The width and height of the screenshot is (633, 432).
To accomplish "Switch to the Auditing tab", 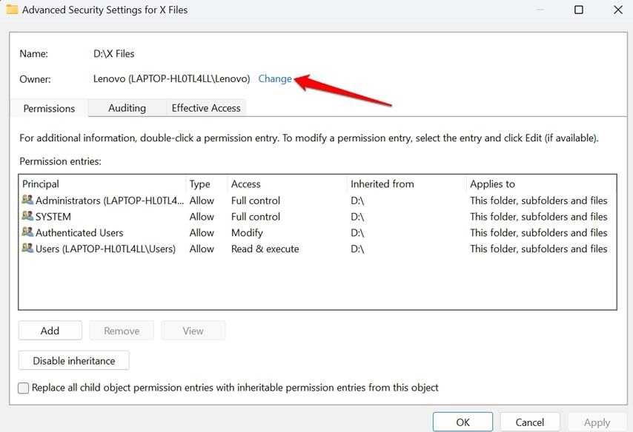I will [127, 108].
